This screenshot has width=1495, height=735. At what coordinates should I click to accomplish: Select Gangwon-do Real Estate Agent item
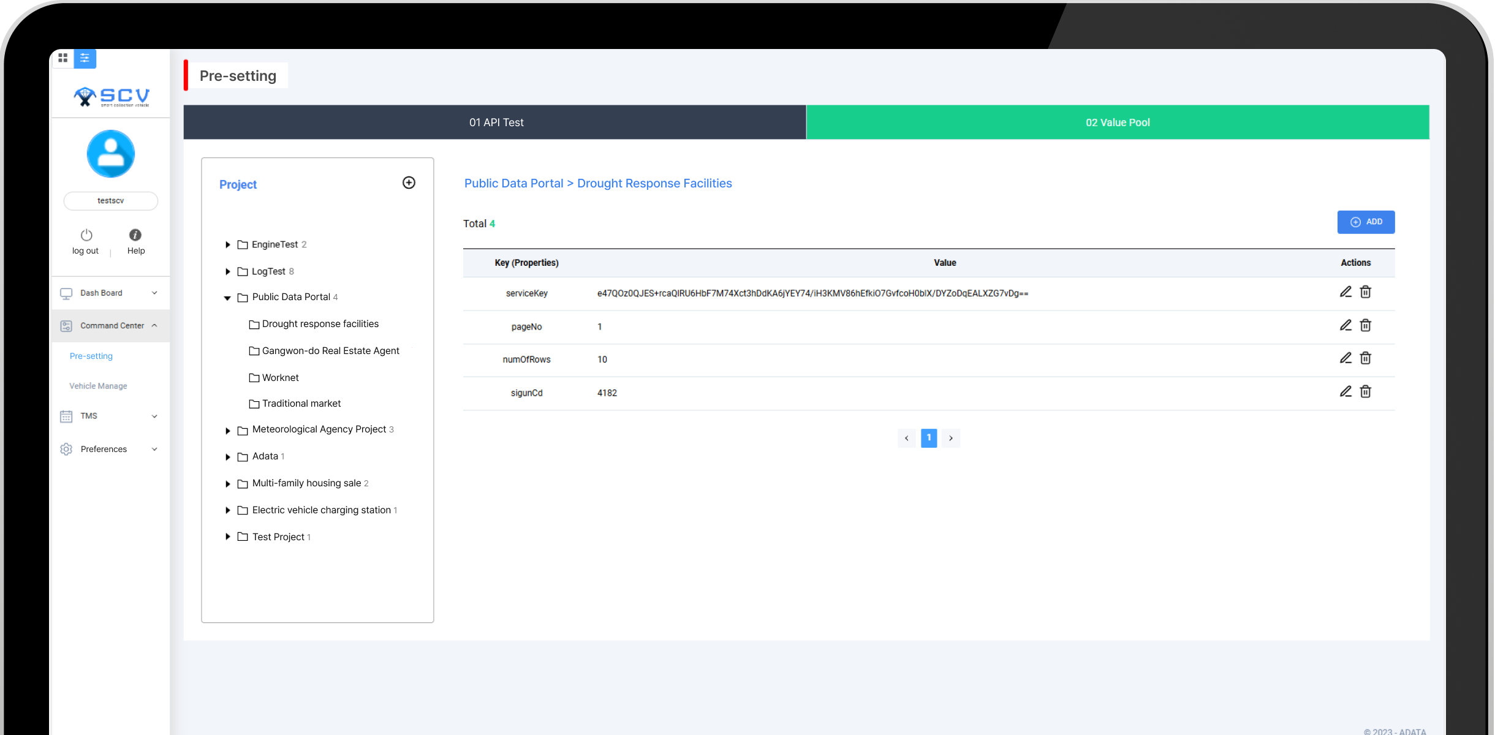pyautogui.click(x=324, y=351)
